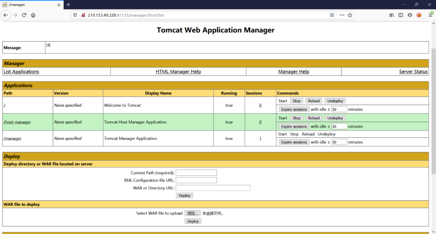The height and width of the screenshot is (234, 436).
Task: Open the Firefox account icon
Action: point(410,15)
